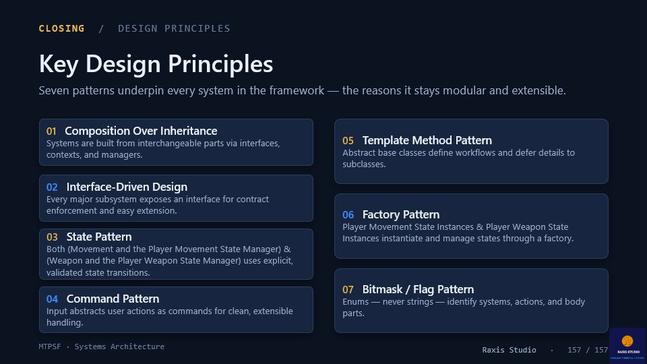Screen dimensions: 647x364
Task: Select the Template Method Pattern card
Action: (471, 152)
